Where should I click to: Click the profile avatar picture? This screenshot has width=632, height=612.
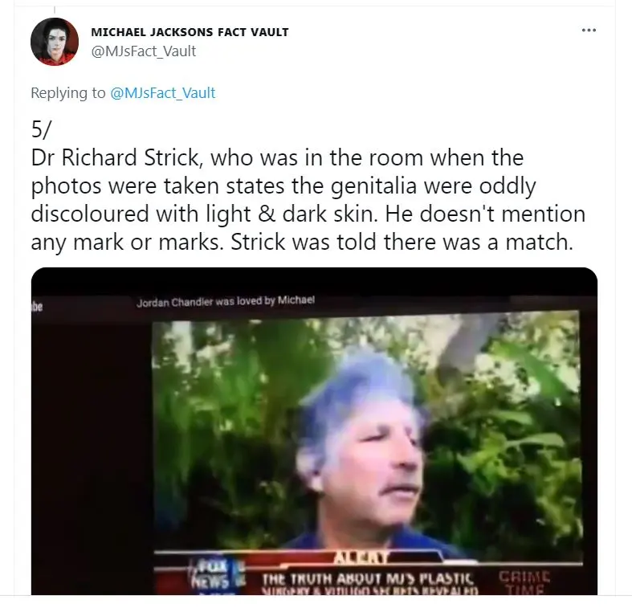coord(55,42)
